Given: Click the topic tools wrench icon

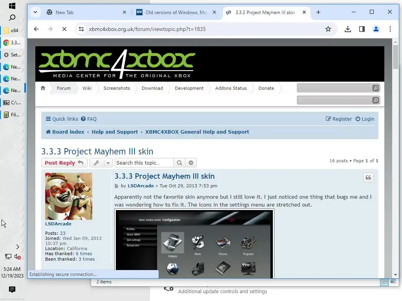Looking at the screenshot, I should [97, 163].
